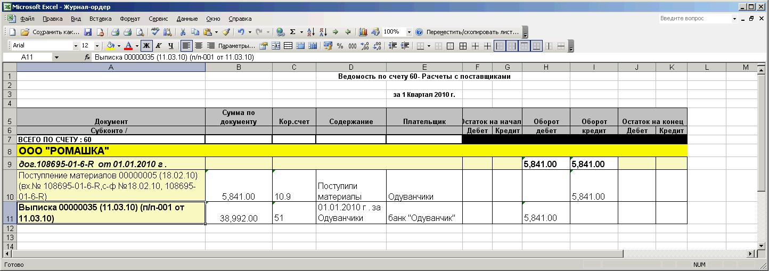Expand undo history dropdown arrow

[x=250, y=32]
